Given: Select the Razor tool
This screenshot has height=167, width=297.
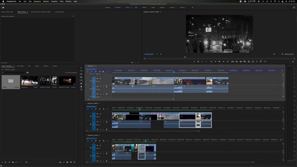Looking at the screenshot, I should point(81,77).
